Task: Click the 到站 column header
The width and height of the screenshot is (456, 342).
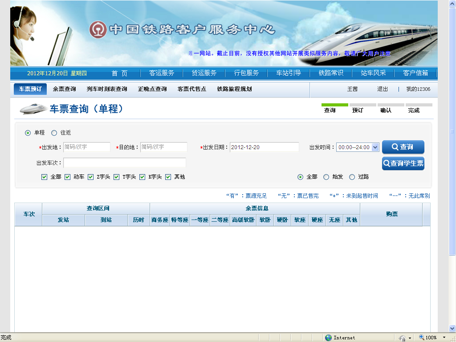Action: pyautogui.click(x=106, y=220)
